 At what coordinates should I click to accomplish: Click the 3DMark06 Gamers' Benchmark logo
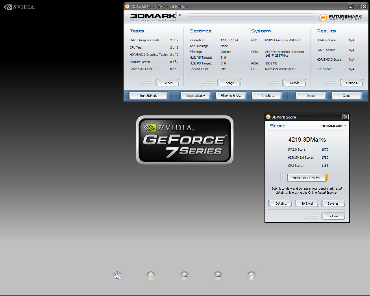tap(156, 17)
